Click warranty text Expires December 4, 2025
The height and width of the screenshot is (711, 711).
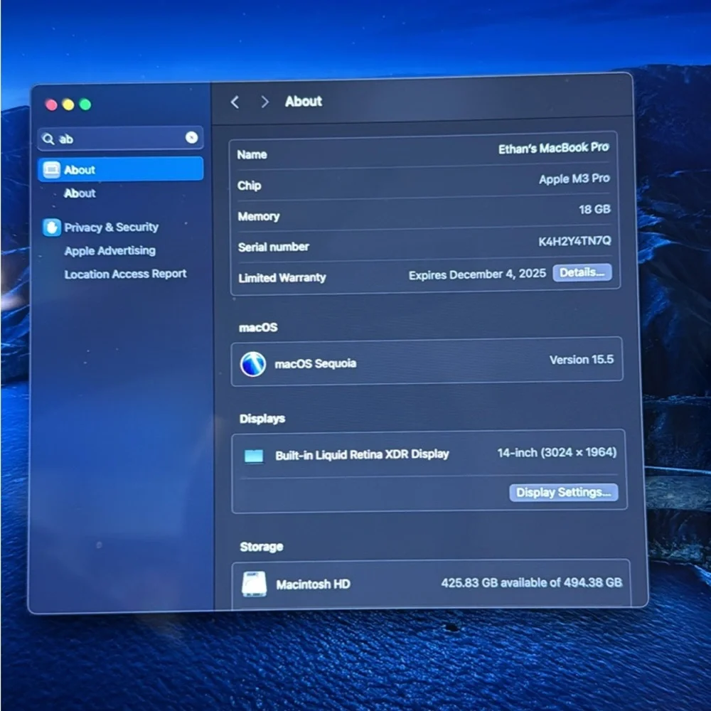coord(477,274)
